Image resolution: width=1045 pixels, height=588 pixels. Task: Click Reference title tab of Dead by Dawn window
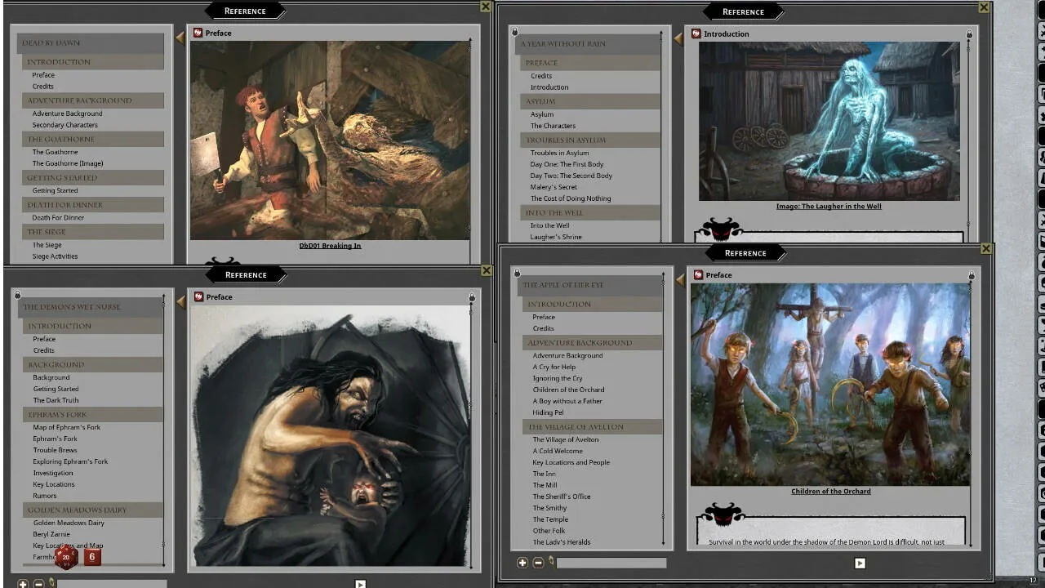point(245,11)
